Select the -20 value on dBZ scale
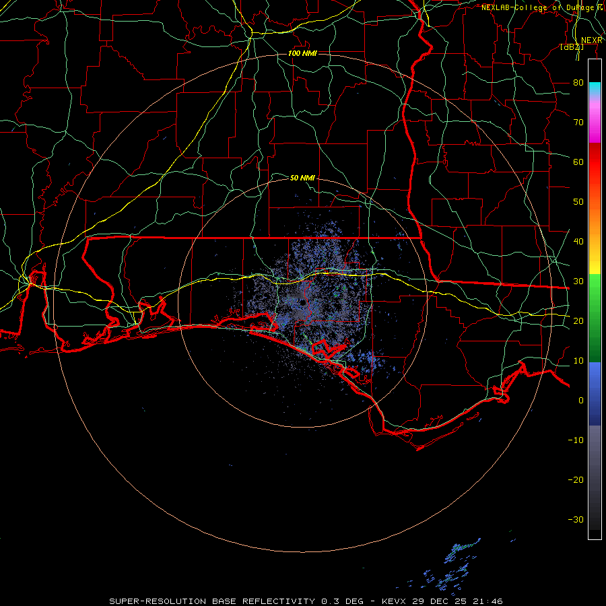 click(576, 479)
